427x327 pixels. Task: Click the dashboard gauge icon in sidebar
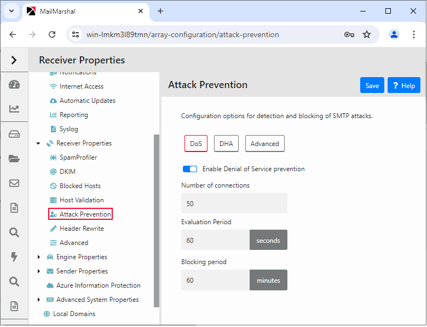point(14,85)
